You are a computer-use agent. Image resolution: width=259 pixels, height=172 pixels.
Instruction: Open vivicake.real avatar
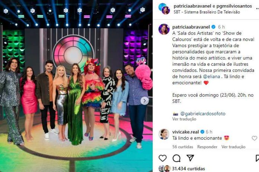(164, 134)
